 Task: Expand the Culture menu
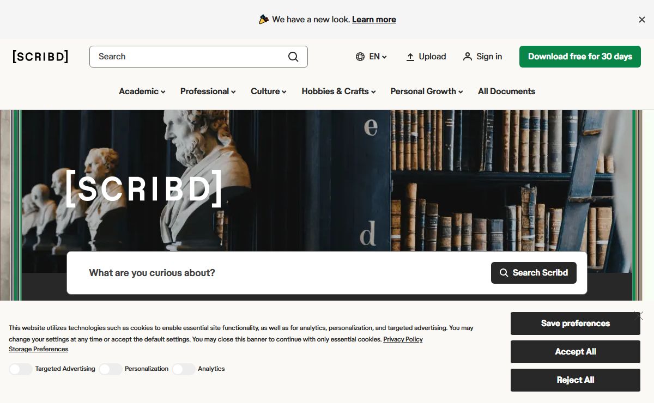(269, 91)
